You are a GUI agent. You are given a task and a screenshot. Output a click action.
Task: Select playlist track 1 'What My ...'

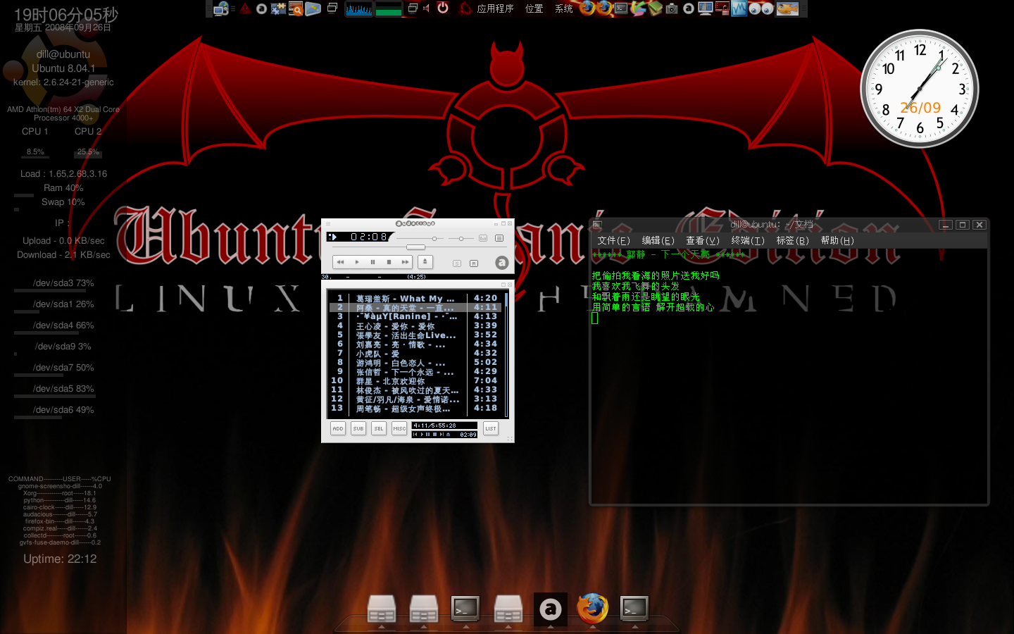(x=415, y=298)
